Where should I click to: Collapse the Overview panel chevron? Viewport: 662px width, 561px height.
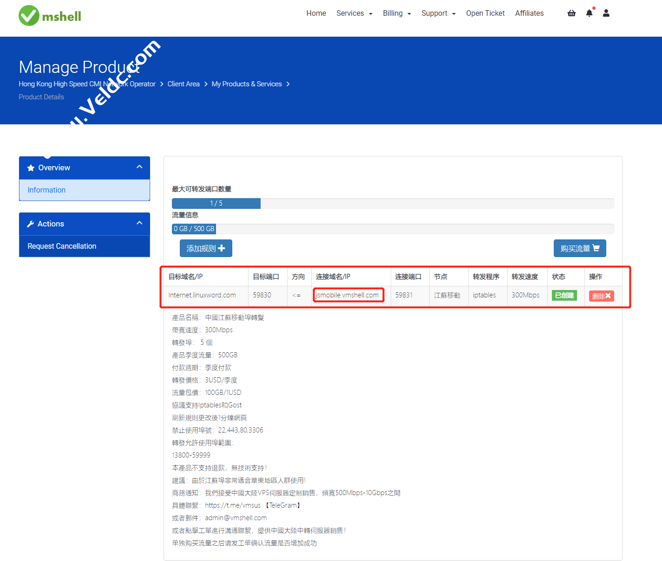point(139,167)
